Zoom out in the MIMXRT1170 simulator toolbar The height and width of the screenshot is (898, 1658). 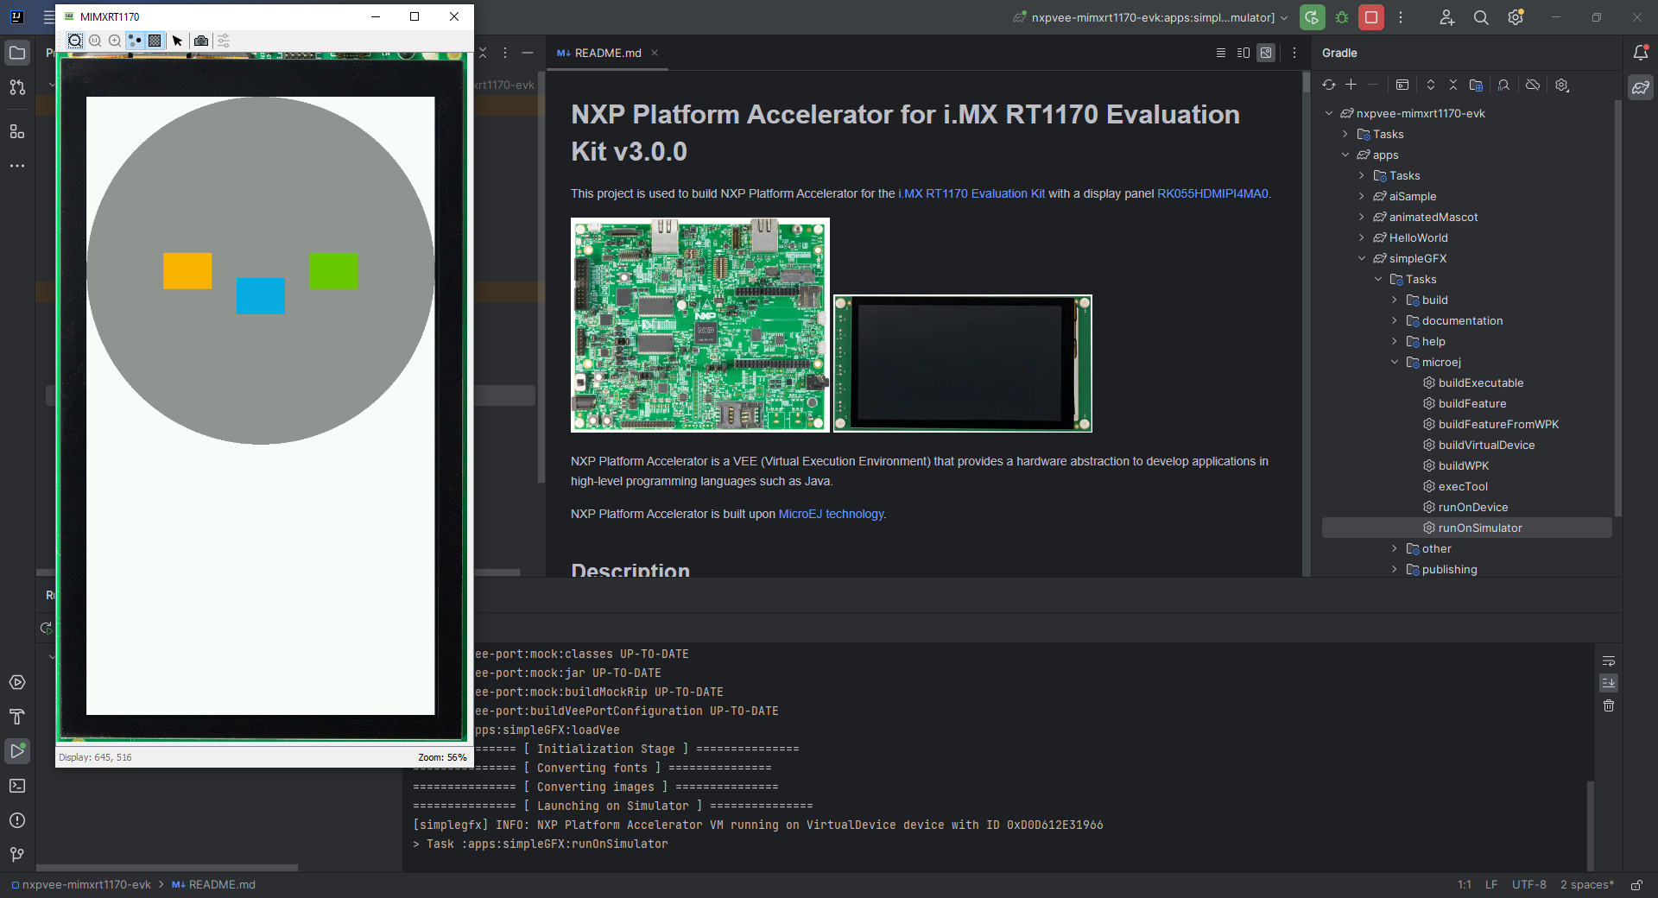(76, 41)
